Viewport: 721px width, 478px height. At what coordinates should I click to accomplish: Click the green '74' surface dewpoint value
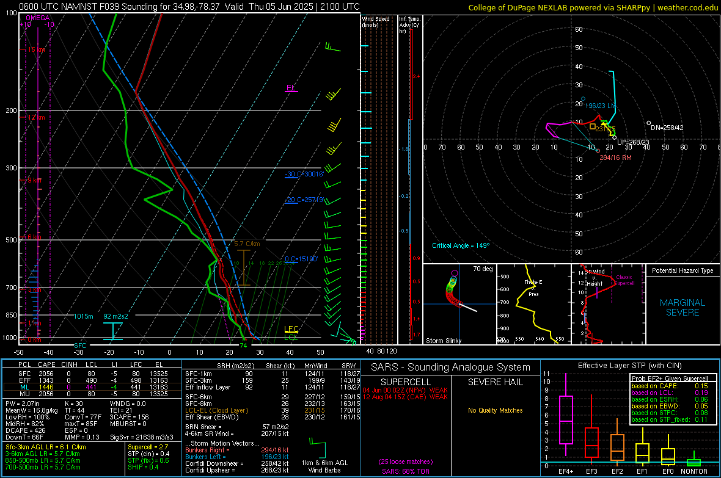point(243,346)
